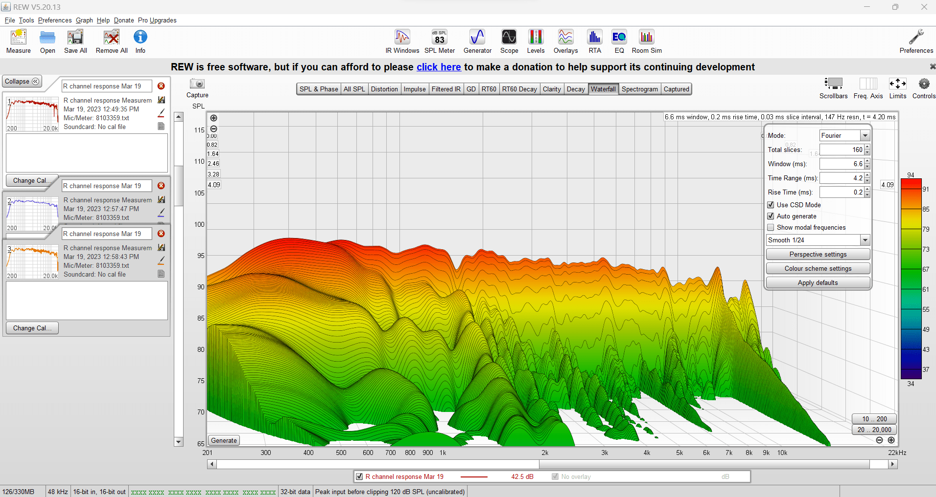The image size is (936, 497).
Task: Follow the click here donation link
Action: coord(439,67)
